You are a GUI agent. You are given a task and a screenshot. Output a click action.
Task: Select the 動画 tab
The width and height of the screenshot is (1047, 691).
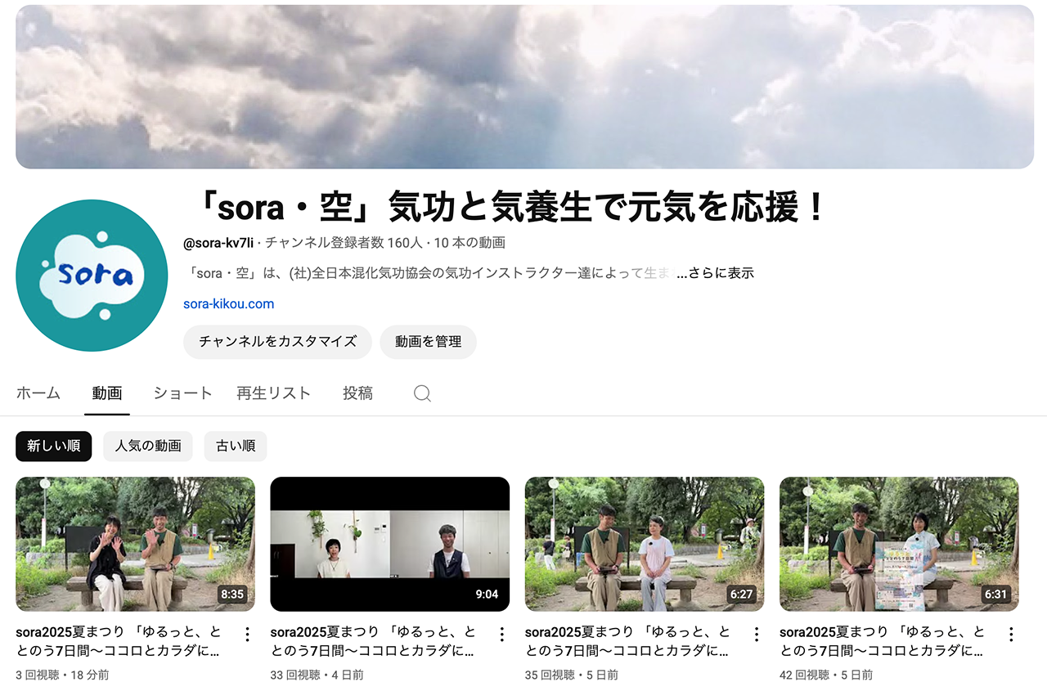107,393
